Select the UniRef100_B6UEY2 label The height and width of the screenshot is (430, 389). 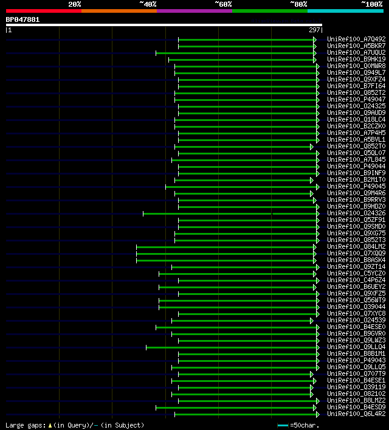[356, 286]
